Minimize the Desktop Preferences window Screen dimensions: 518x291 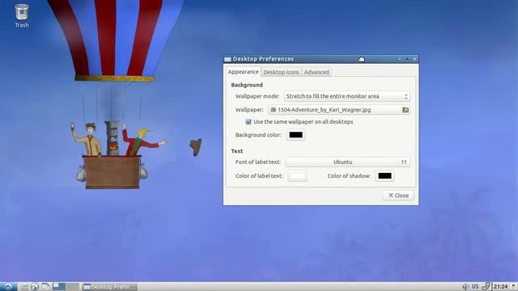pyautogui.click(x=399, y=59)
